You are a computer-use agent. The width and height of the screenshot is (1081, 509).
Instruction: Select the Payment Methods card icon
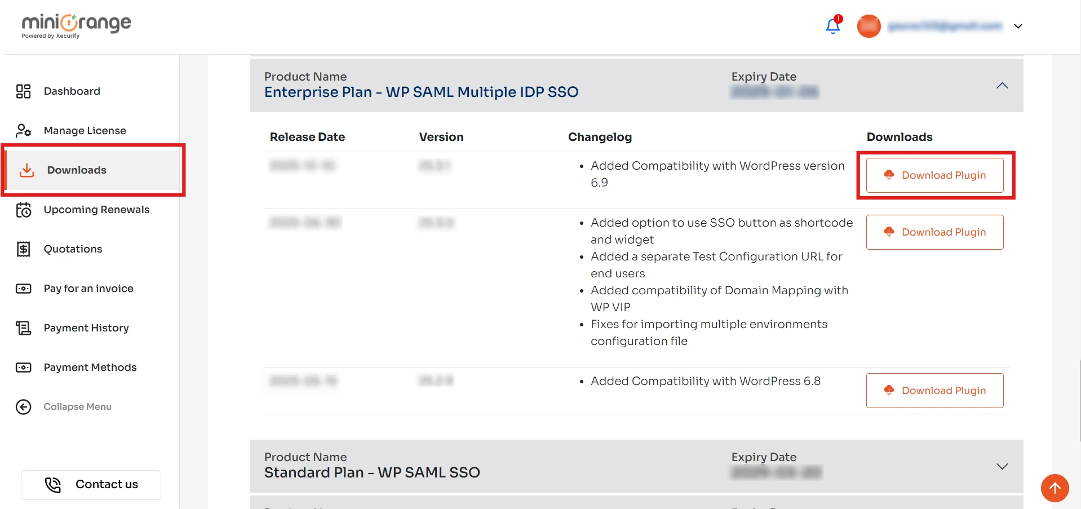pyautogui.click(x=23, y=367)
